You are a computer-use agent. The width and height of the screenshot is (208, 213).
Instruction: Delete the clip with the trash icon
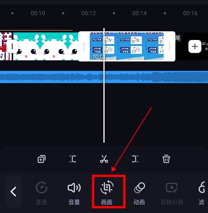166,159
